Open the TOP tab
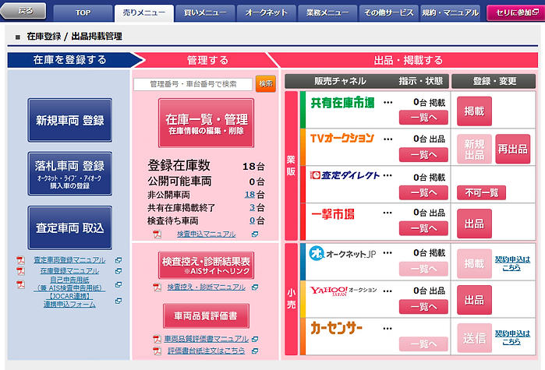The width and height of the screenshot is (545, 370). (x=83, y=12)
